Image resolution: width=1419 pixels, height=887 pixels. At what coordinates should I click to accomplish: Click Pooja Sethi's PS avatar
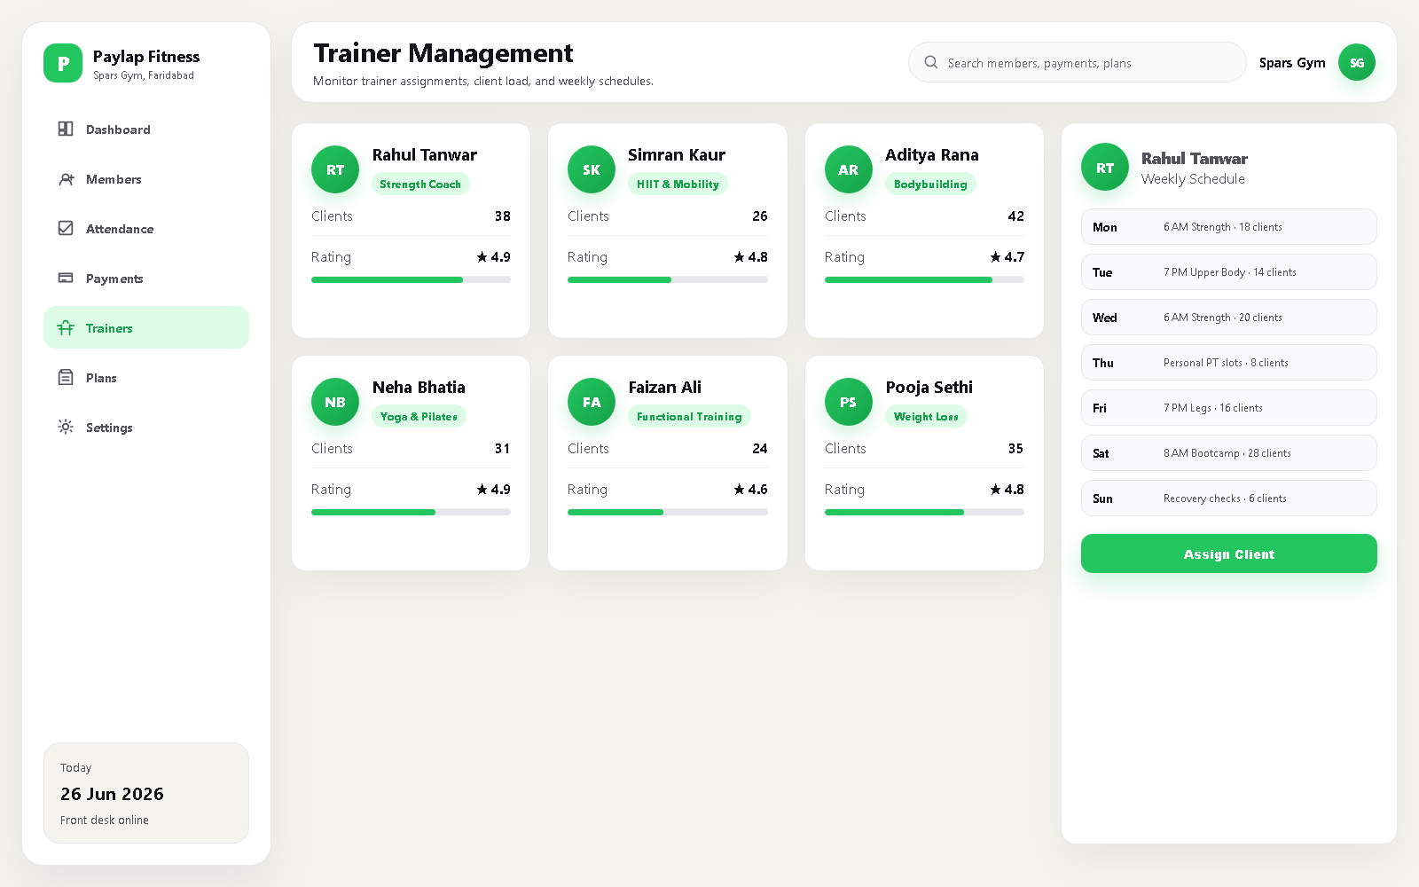pos(849,402)
